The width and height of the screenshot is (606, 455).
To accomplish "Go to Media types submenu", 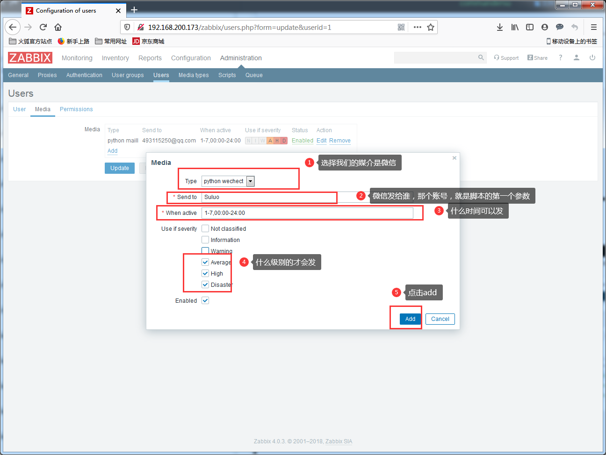I will coord(194,75).
